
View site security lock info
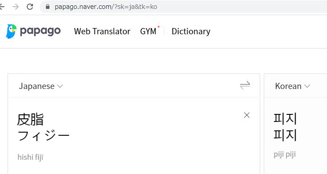tap(48, 7)
